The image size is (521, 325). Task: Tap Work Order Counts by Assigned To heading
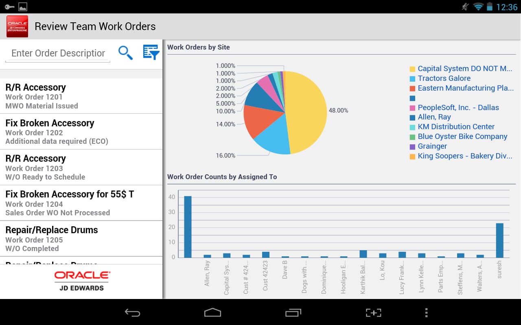222,177
